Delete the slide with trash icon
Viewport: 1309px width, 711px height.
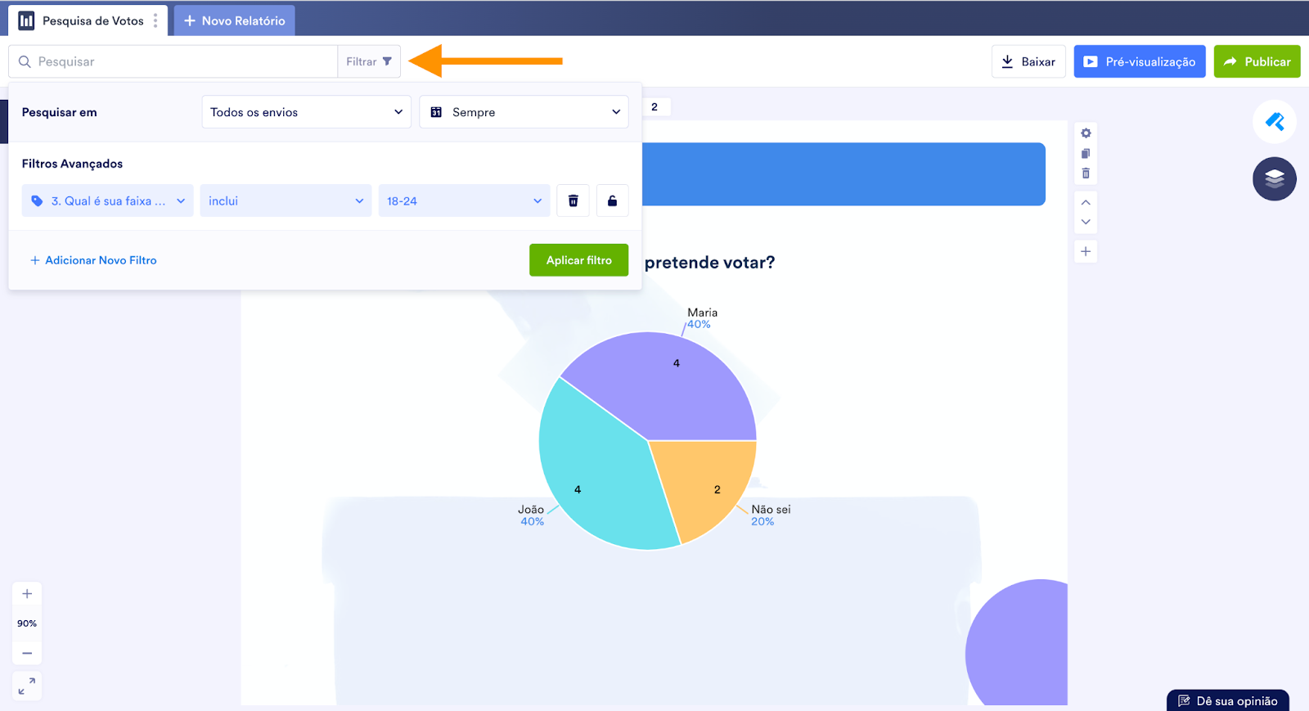click(x=1086, y=173)
